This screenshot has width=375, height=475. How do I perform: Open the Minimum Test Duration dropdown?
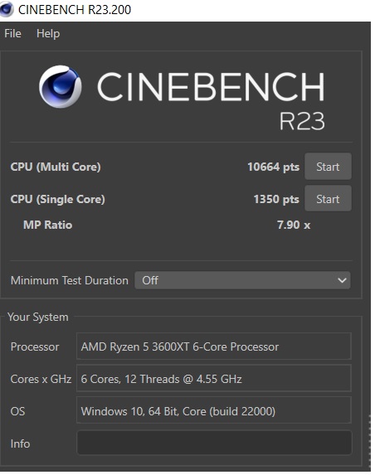pyautogui.click(x=242, y=280)
